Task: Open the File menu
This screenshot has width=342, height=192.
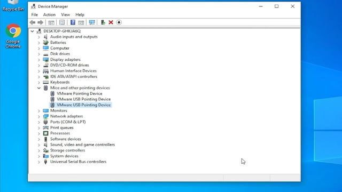Action: tap(34, 14)
